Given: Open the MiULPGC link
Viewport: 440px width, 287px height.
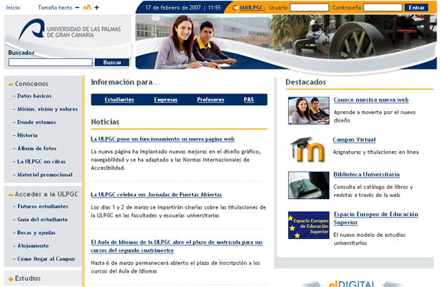Looking at the screenshot, I should pos(252,8).
